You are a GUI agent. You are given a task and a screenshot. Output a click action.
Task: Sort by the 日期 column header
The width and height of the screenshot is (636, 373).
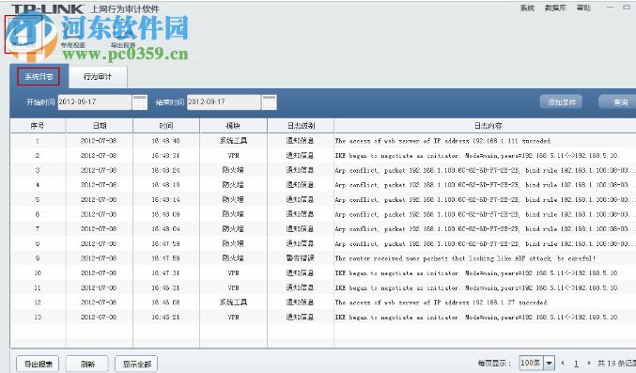click(100, 126)
